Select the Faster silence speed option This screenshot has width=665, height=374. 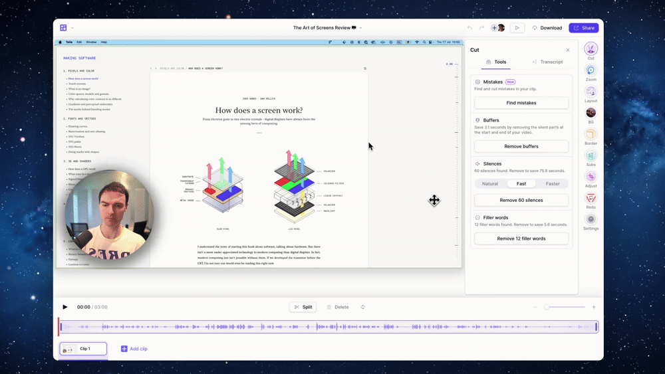click(553, 184)
